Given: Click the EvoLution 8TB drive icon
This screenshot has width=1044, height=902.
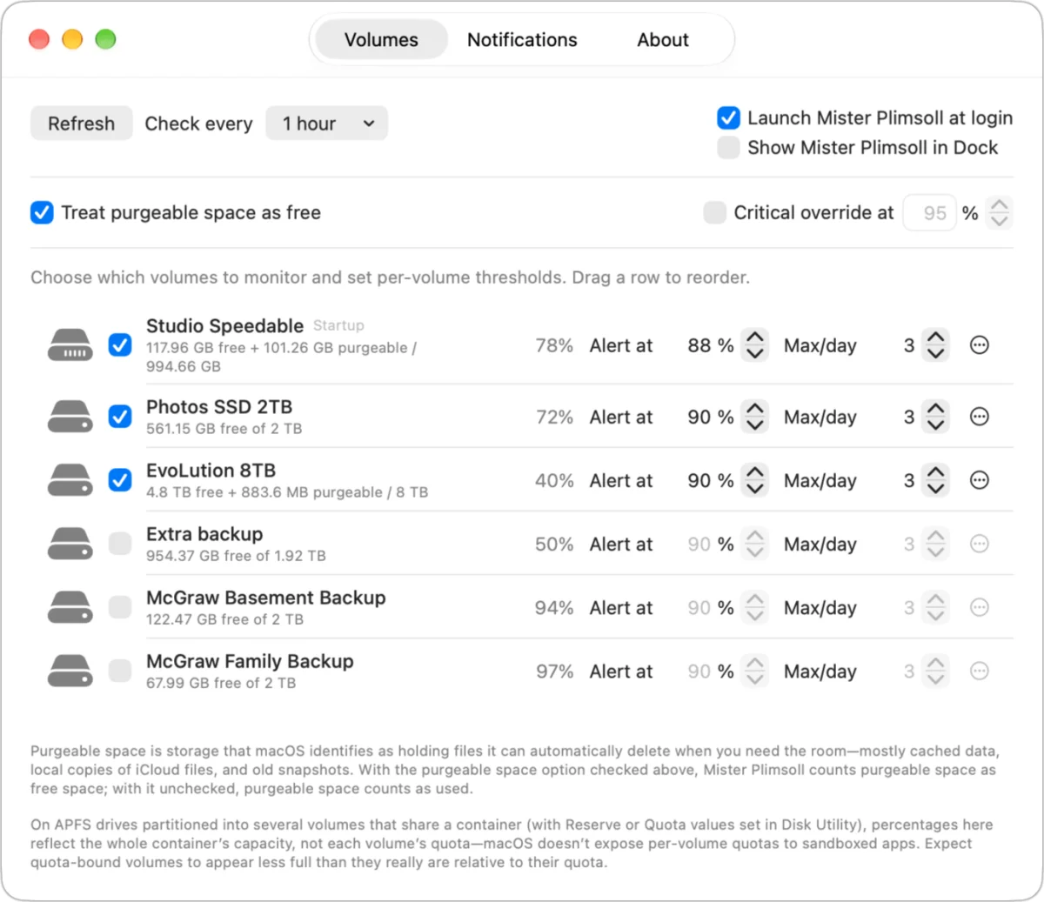Looking at the screenshot, I should (x=70, y=480).
